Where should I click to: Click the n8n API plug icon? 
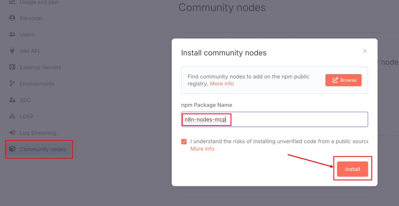[x=12, y=51]
